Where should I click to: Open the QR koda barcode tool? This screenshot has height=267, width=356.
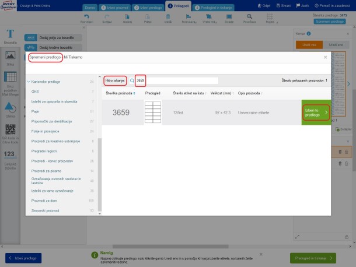(11, 129)
